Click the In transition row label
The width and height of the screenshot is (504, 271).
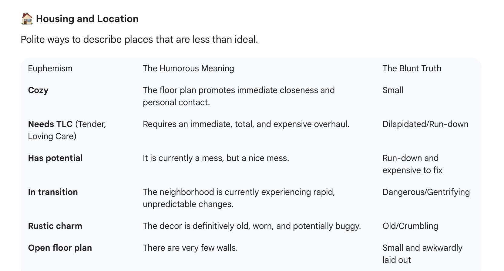(x=53, y=192)
